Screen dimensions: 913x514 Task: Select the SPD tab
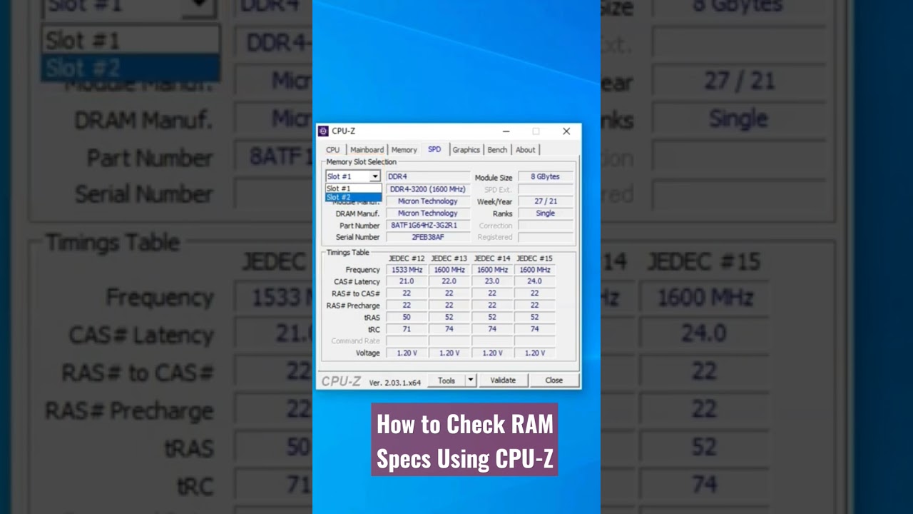click(x=434, y=149)
